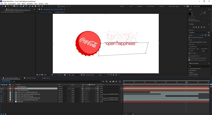212x115 pixels.
Task: Select the Type text tool
Action: [26, 6]
